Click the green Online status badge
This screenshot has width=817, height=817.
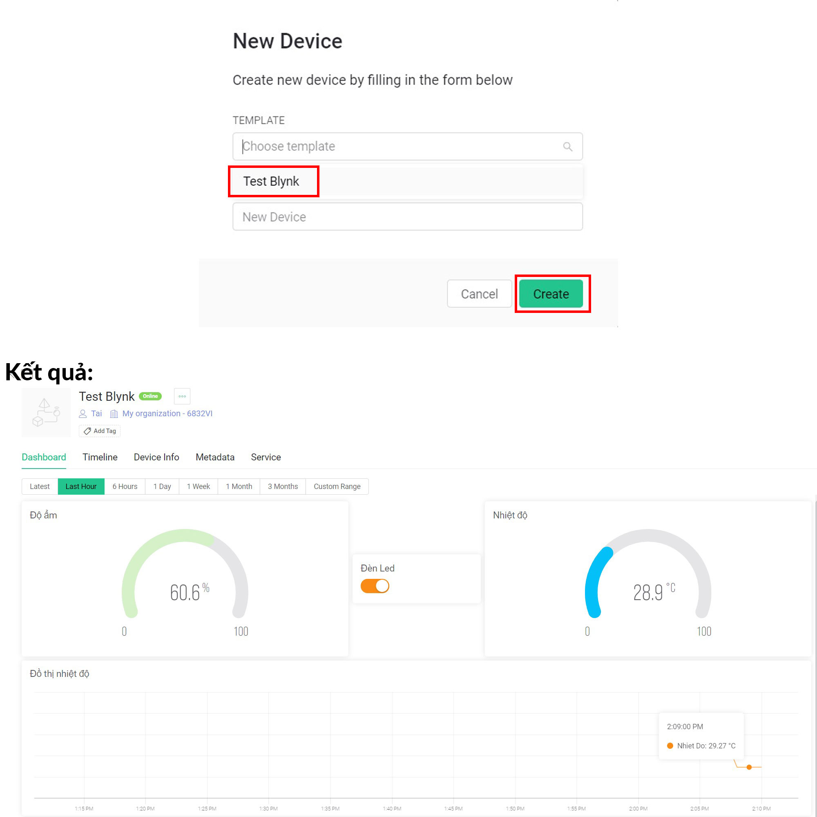150,396
